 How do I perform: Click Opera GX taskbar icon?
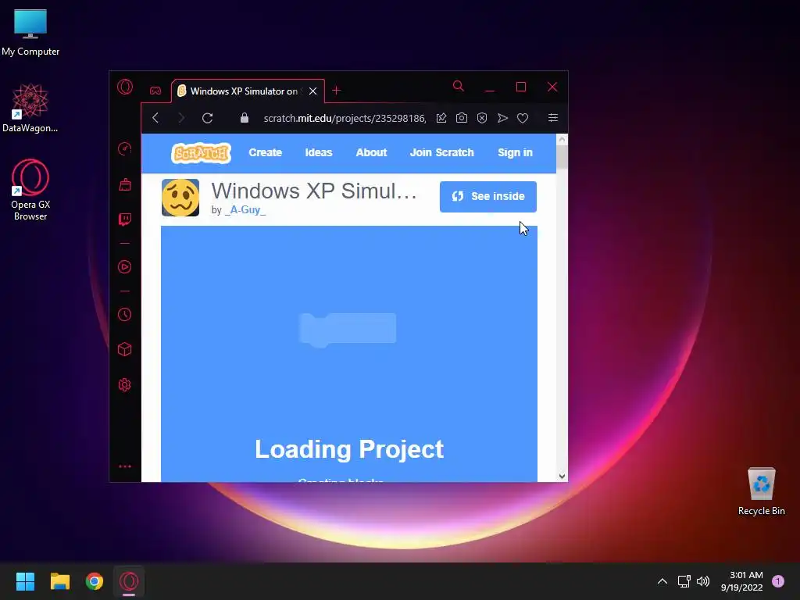(129, 581)
